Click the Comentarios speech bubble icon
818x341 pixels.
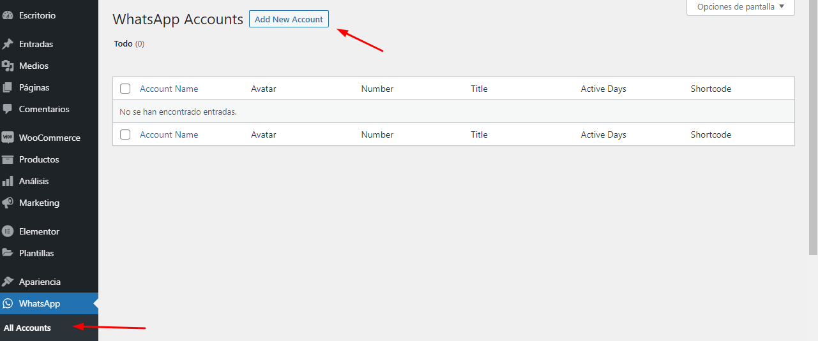(8, 109)
